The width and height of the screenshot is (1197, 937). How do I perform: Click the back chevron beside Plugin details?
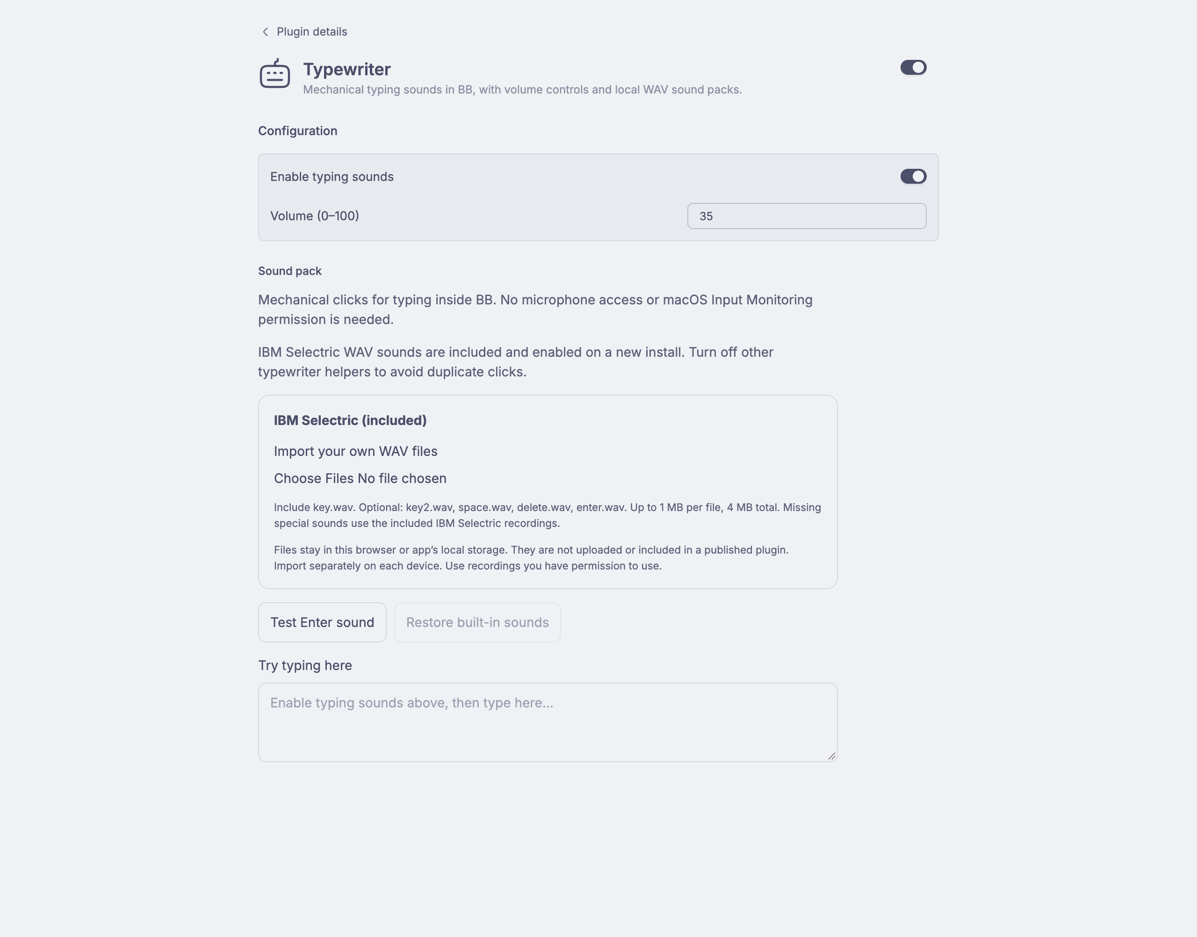[x=266, y=32]
